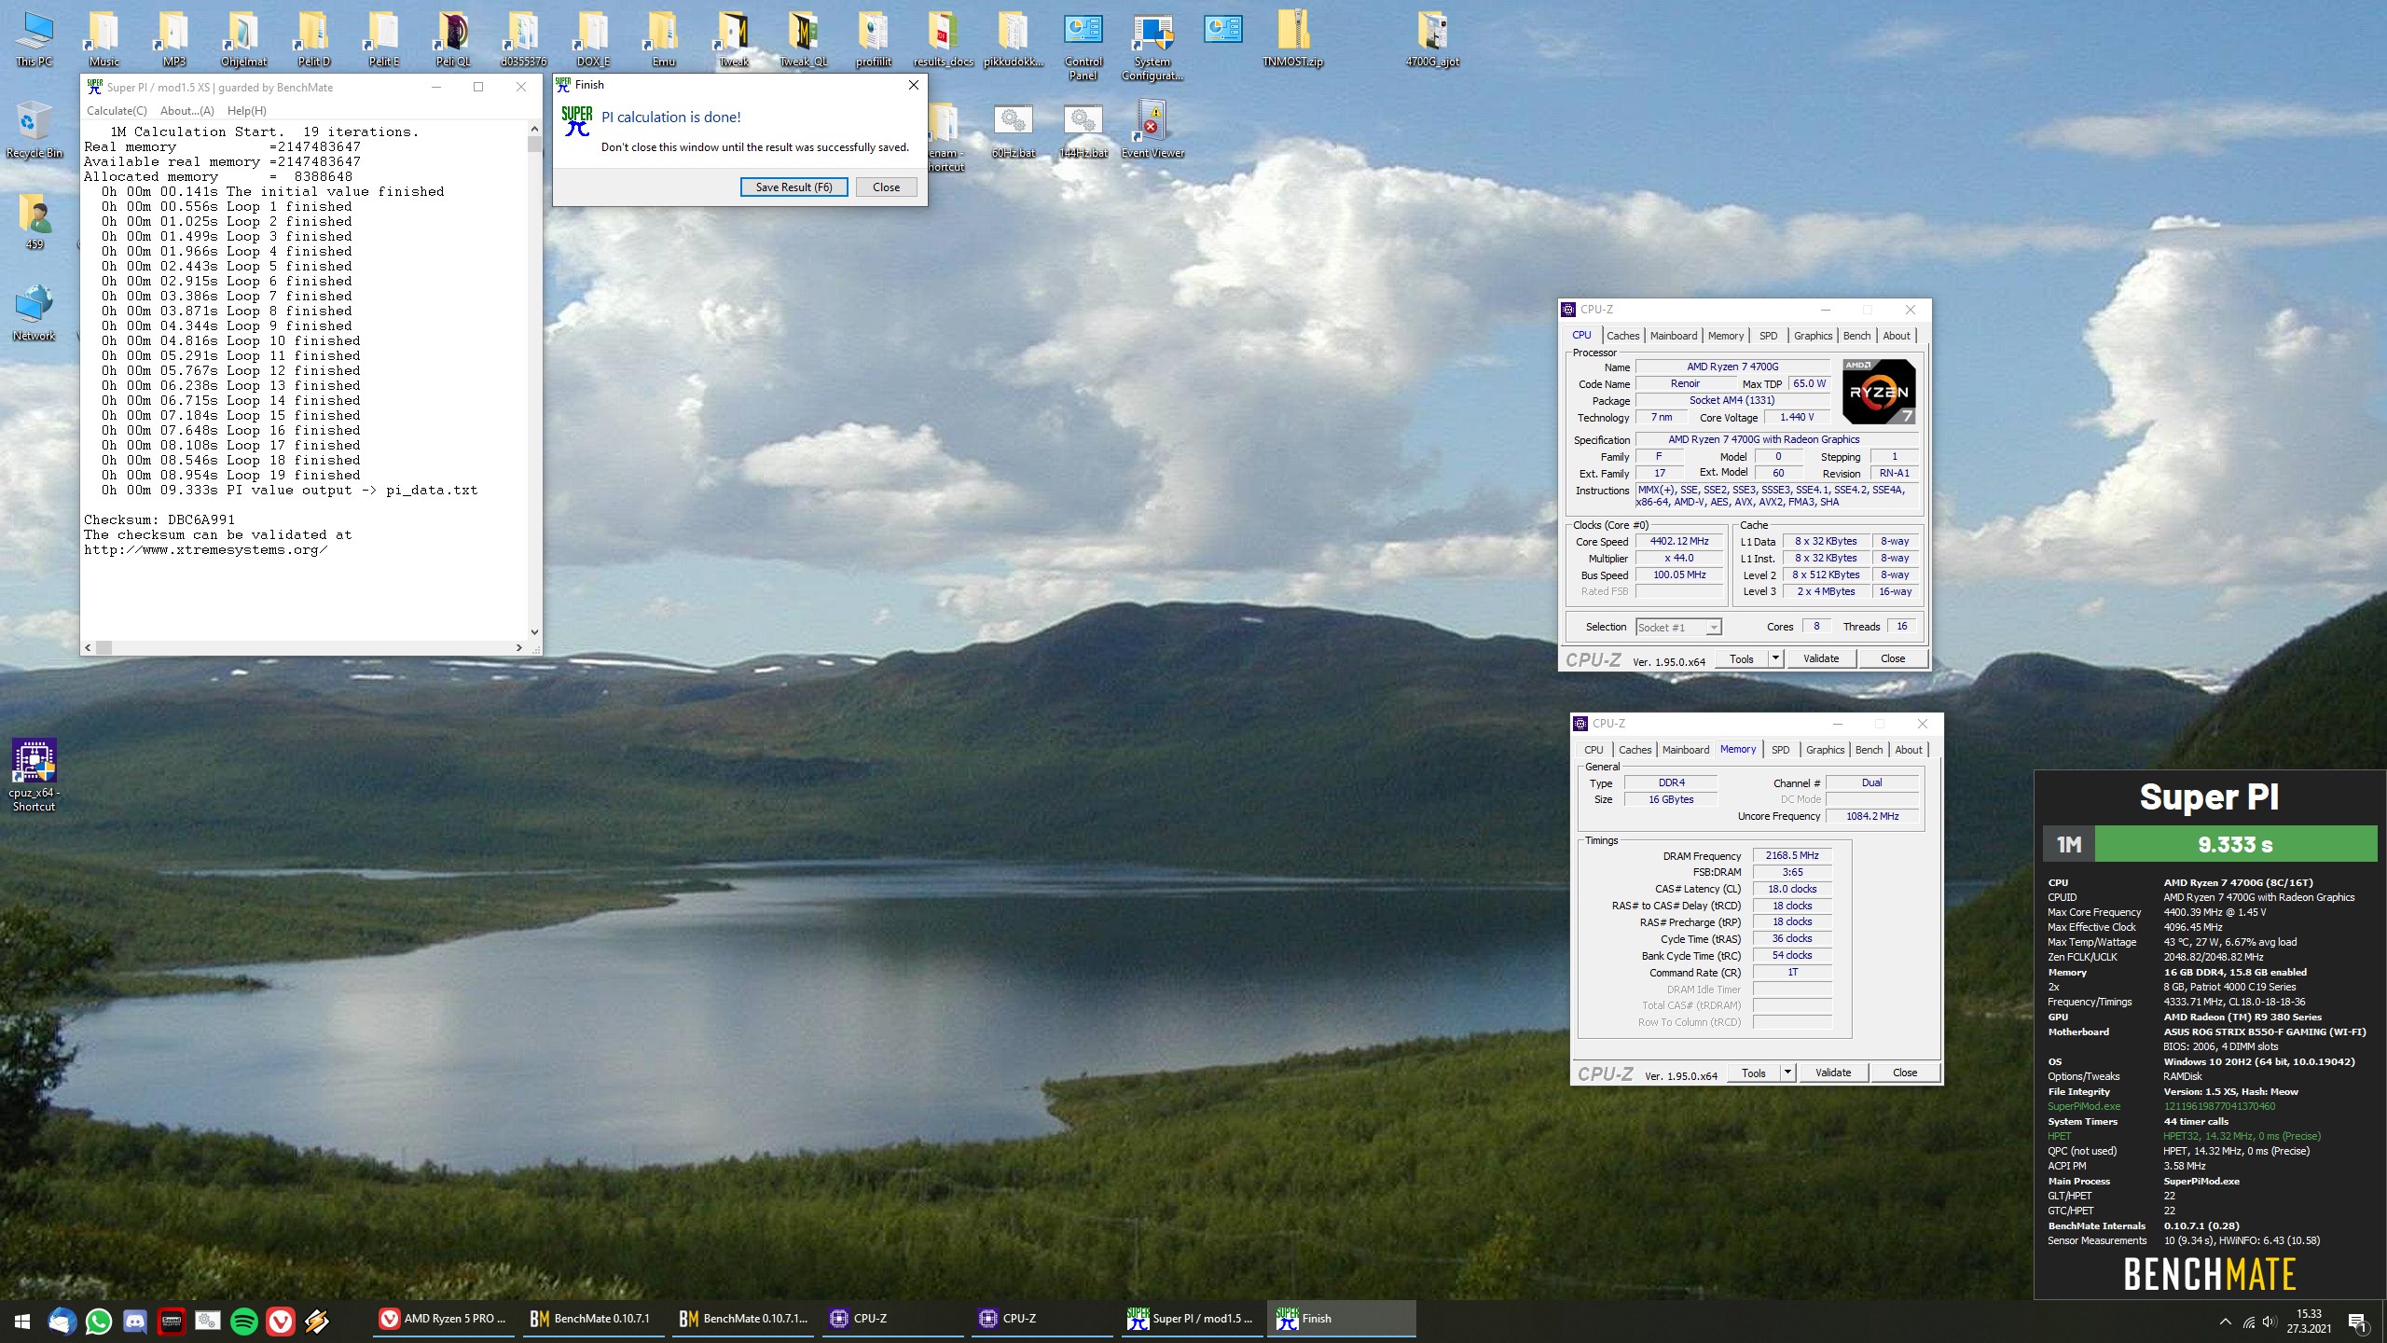Switch to SPD tab in lower CPU-Z
2387x1343 pixels.
1780,750
